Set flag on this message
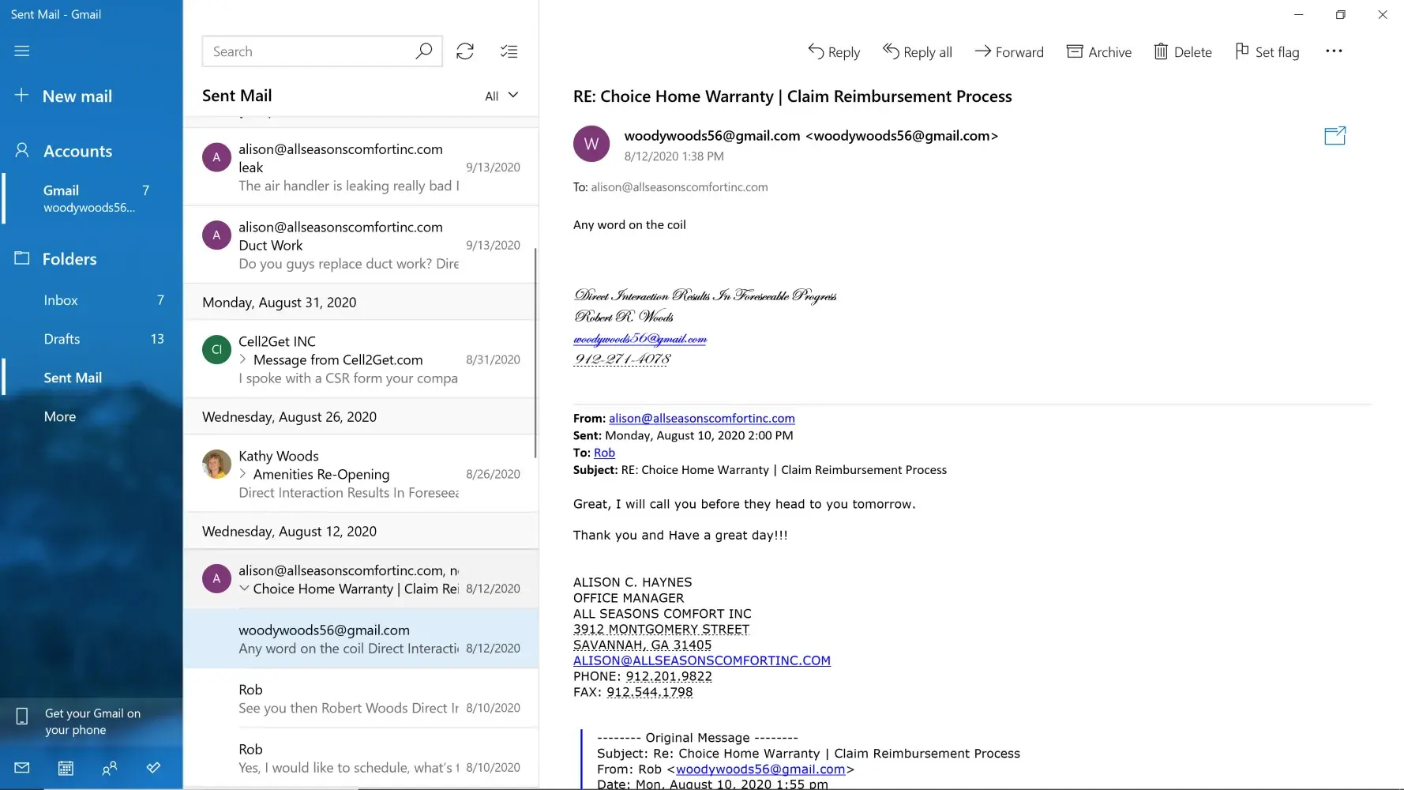The height and width of the screenshot is (790, 1404). (1267, 52)
